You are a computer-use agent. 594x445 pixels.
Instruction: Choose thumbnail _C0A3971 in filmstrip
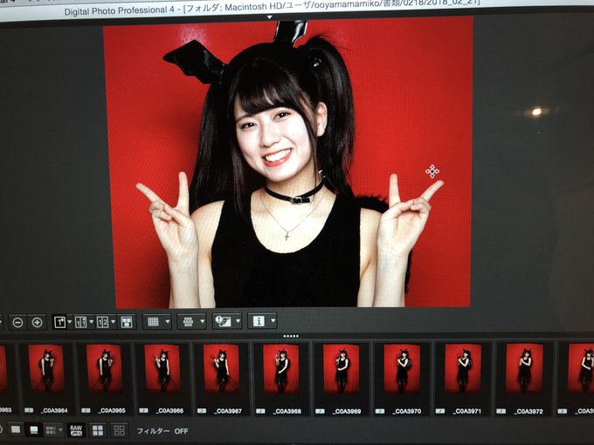pyautogui.click(x=463, y=368)
